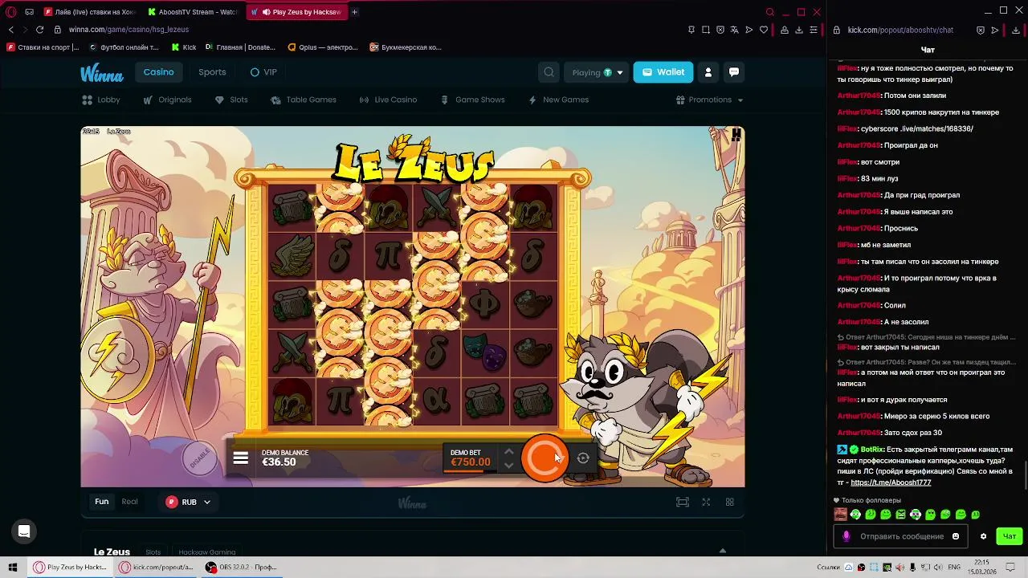Open a new browser tab
Image resolution: width=1028 pixels, height=578 pixels.
(354, 12)
